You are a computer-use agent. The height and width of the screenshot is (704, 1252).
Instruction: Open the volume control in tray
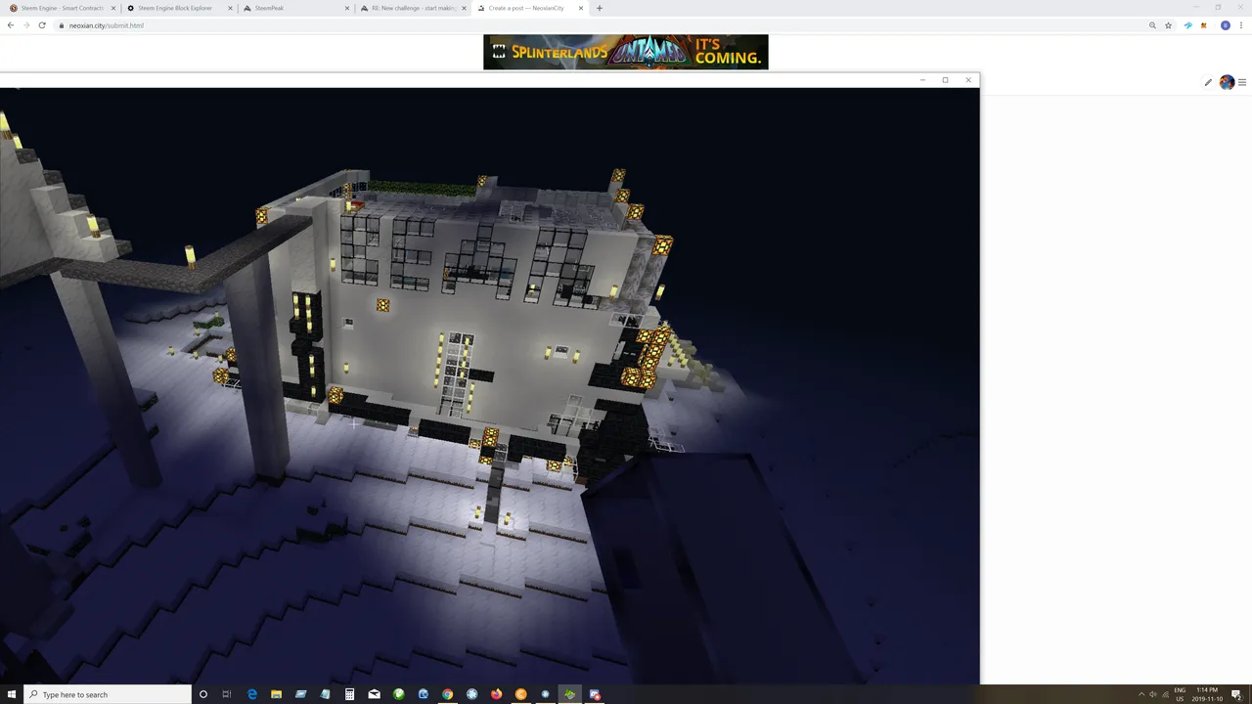[x=1153, y=694]
